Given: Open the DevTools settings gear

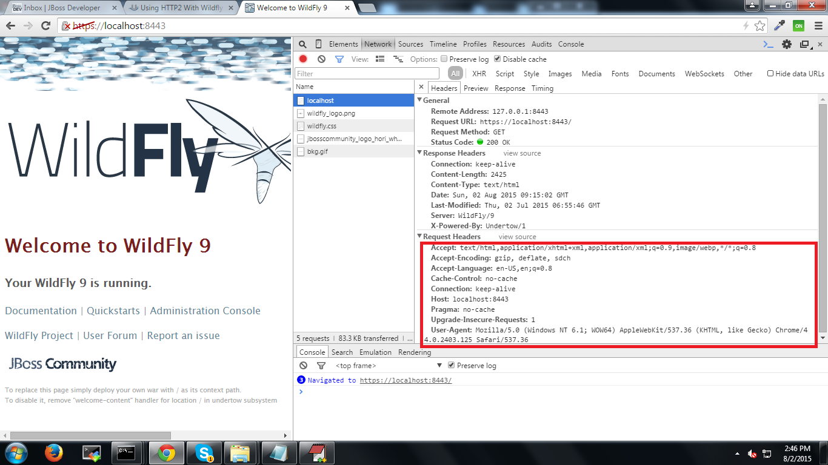Looking at the screenshot, I should (787, 44).
